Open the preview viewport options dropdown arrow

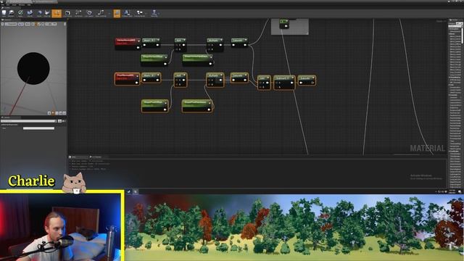(3, 24)
